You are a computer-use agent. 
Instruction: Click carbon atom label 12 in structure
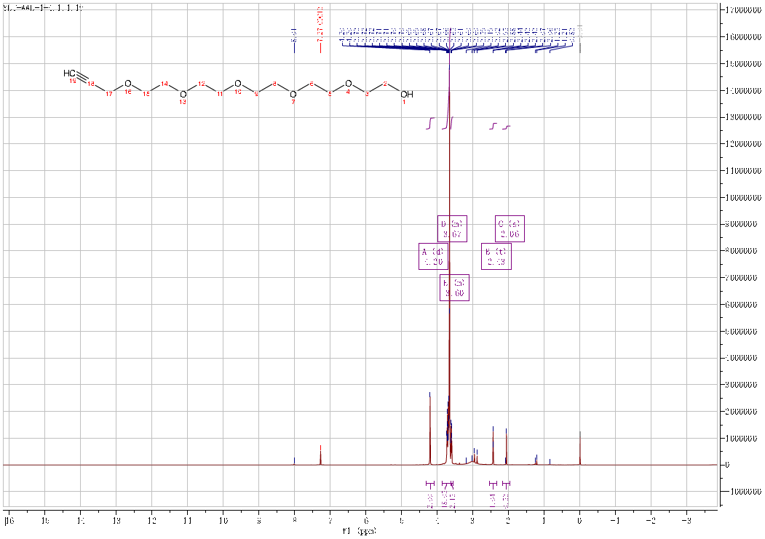tap(202, 84)
